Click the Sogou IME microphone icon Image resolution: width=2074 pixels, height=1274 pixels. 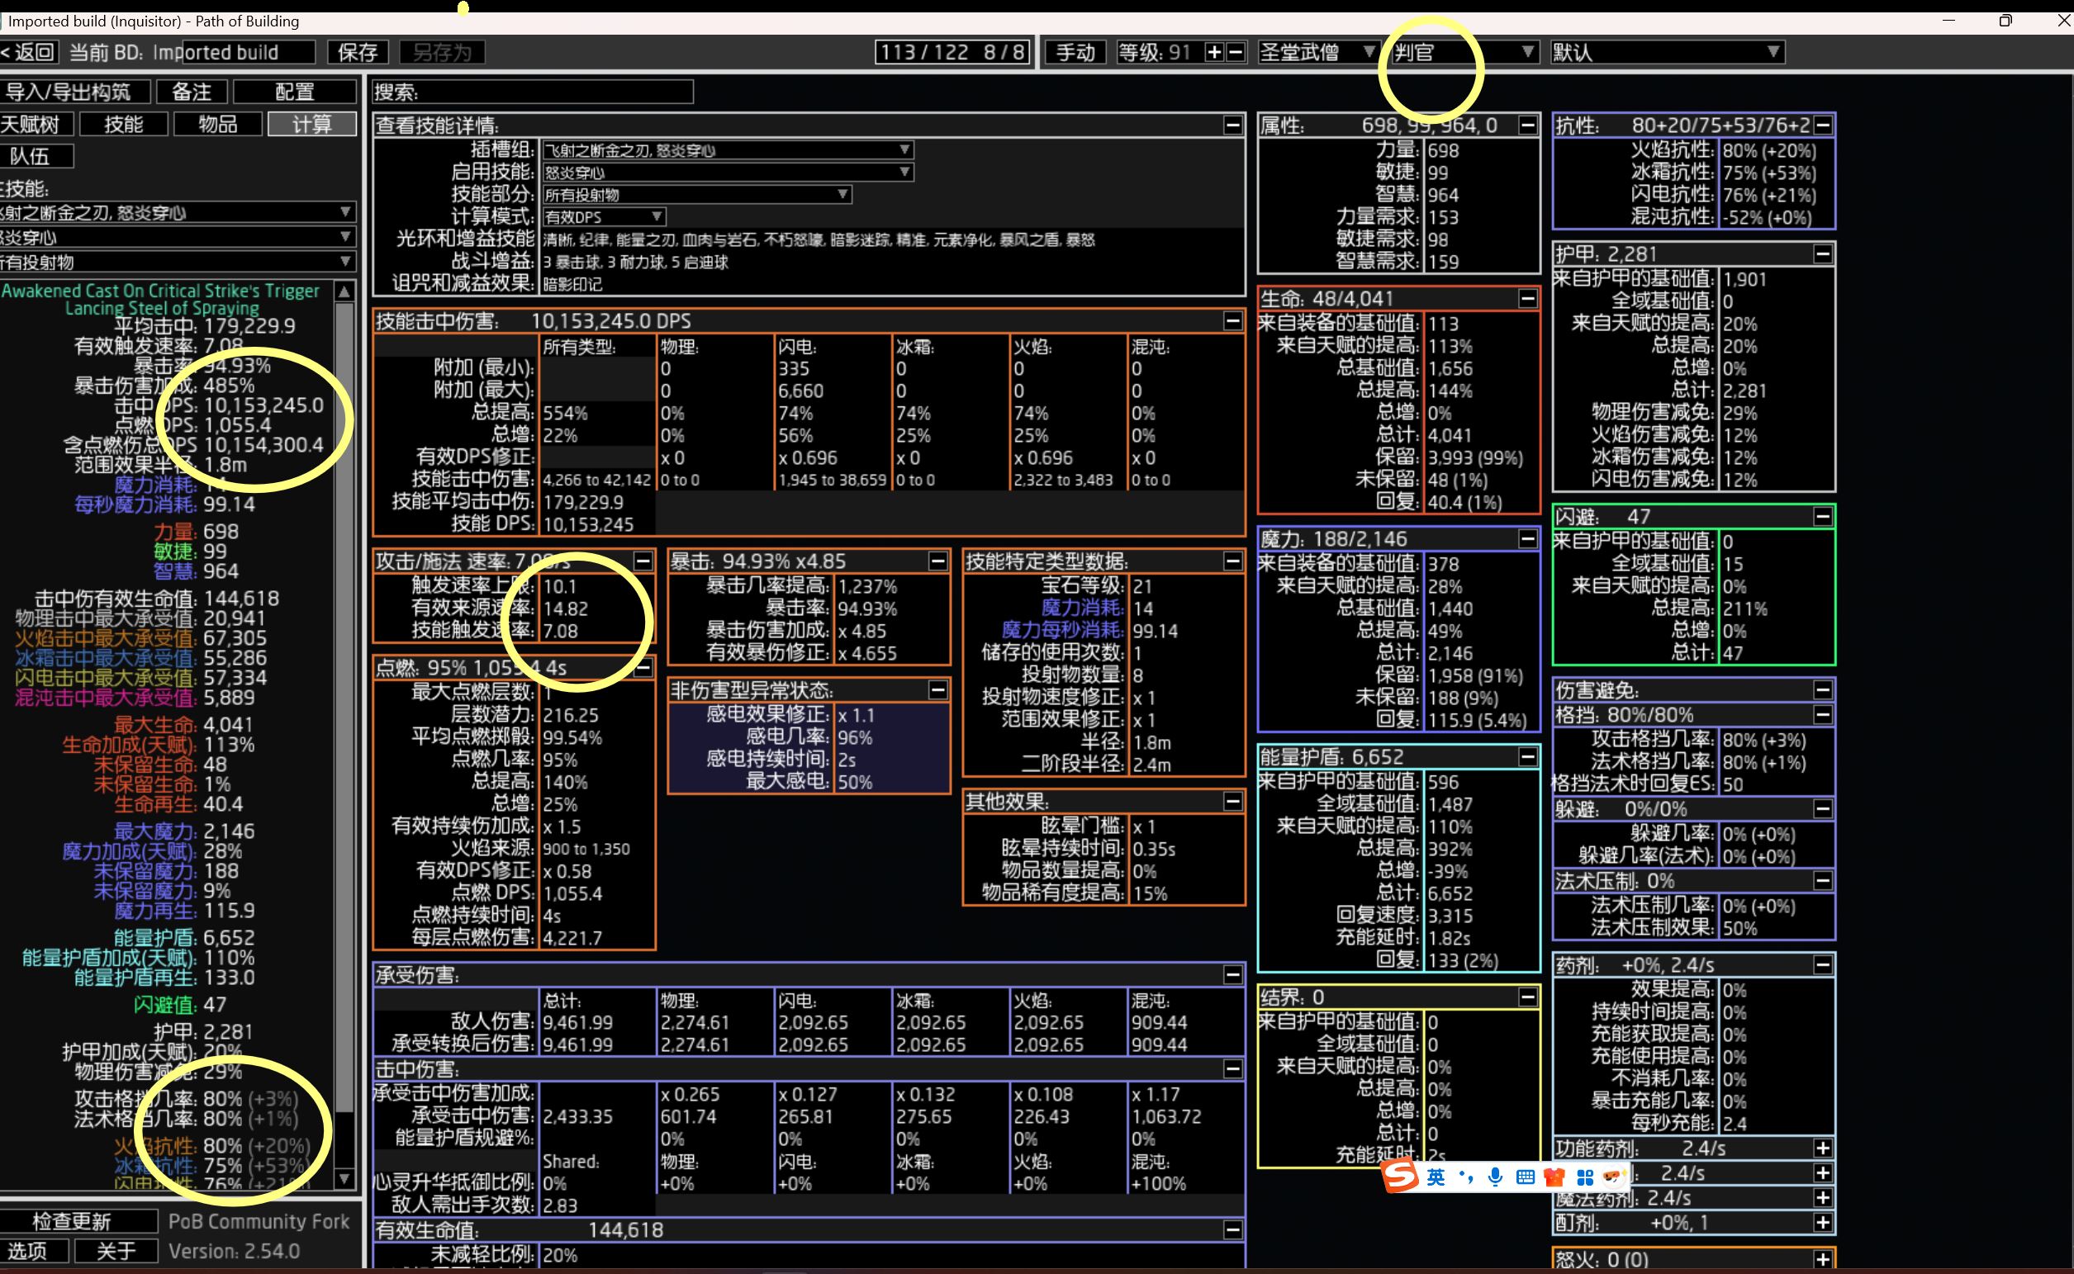click(1495, 1177)
